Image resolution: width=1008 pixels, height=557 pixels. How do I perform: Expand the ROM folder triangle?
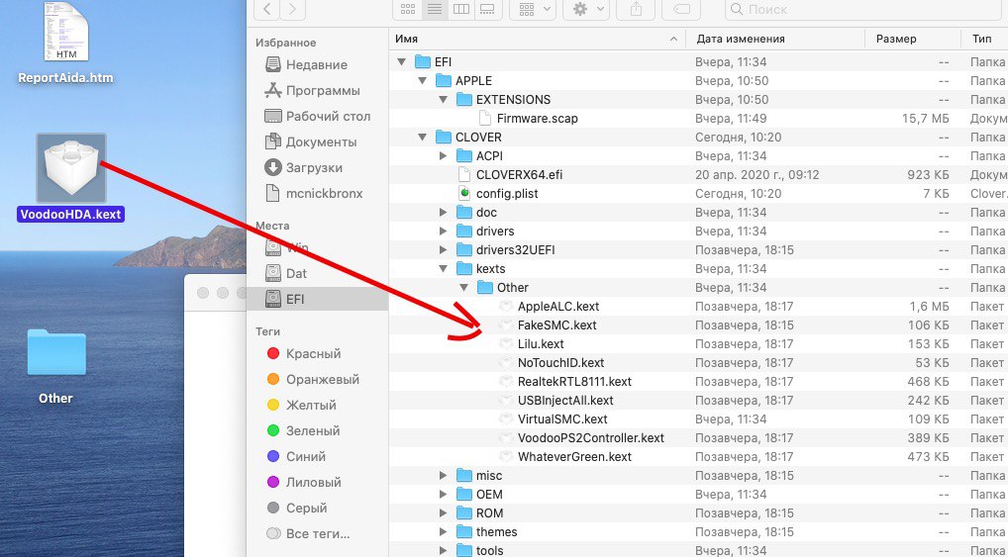coord(443,513)
